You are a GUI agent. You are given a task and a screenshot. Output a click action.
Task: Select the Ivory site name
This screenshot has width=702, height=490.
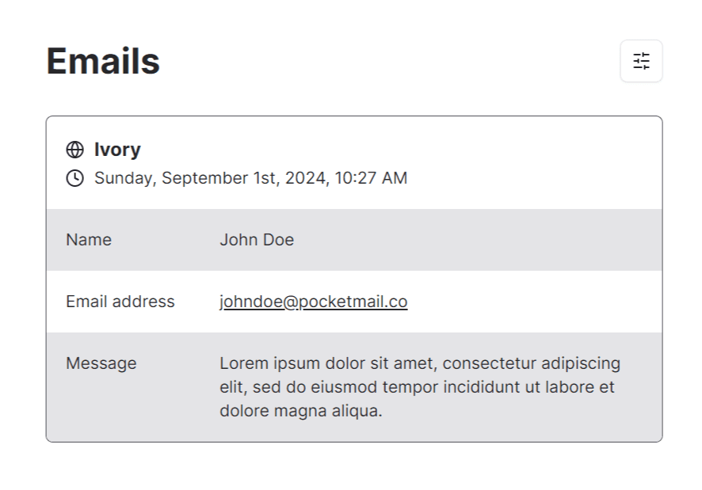pos(117,150)
